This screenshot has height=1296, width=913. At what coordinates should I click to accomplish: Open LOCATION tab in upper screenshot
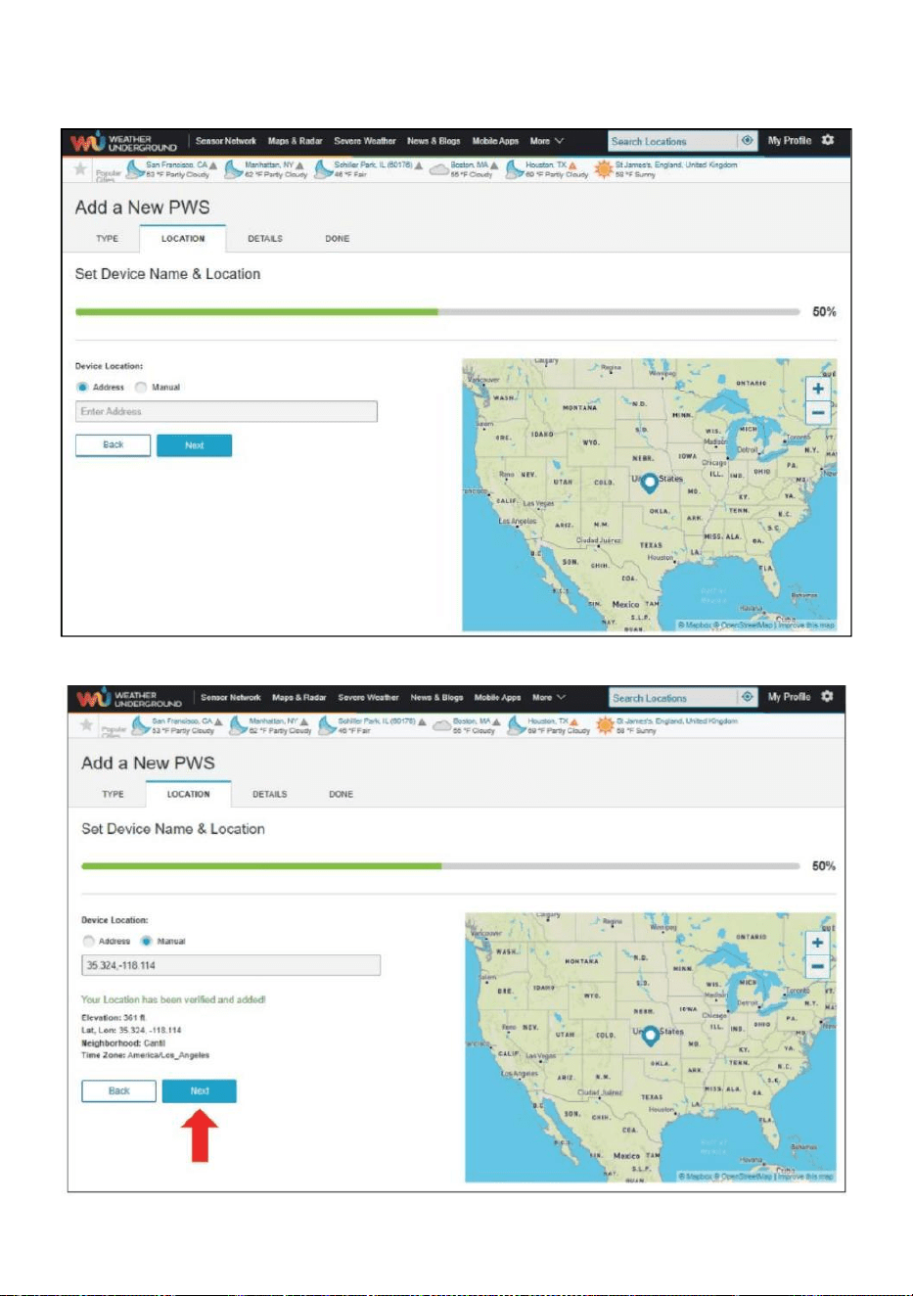(x=183, y=239)
